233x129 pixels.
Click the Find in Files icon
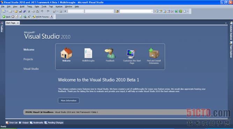(117, 11)
